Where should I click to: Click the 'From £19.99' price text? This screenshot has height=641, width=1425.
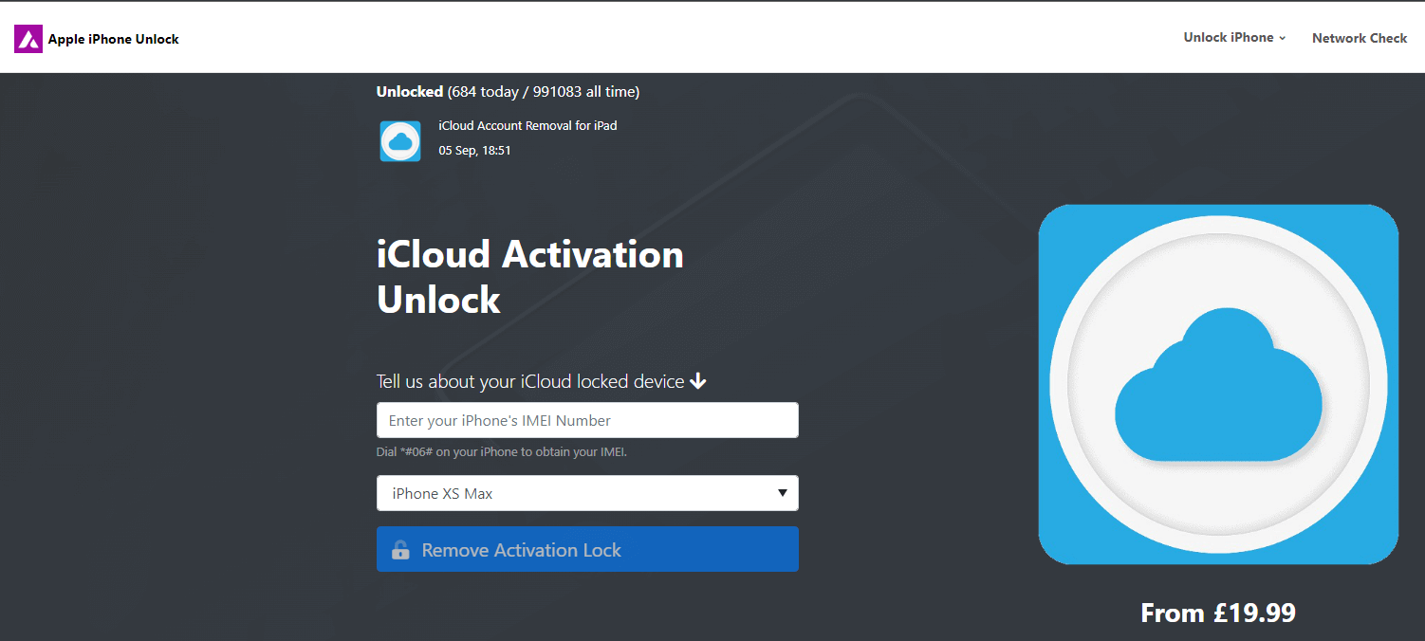coord(1218,613)
